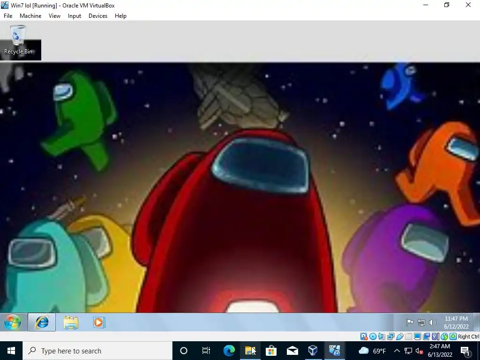The height and width of the screenshot is (360, 480).
Task: Open Task View on host taskbar
Action: pos(206,351)
